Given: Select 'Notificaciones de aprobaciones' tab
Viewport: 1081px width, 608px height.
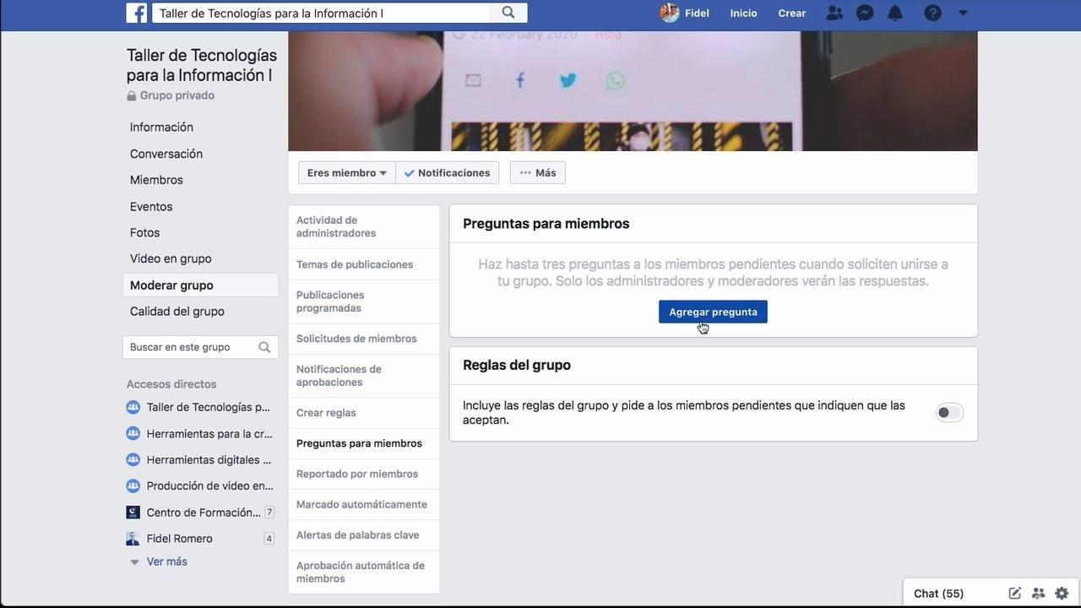Looking at the screenshot, I should [364, 376].
